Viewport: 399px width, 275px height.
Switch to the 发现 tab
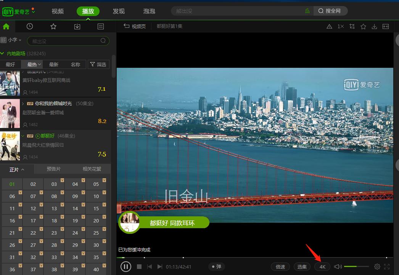point(119,11)
